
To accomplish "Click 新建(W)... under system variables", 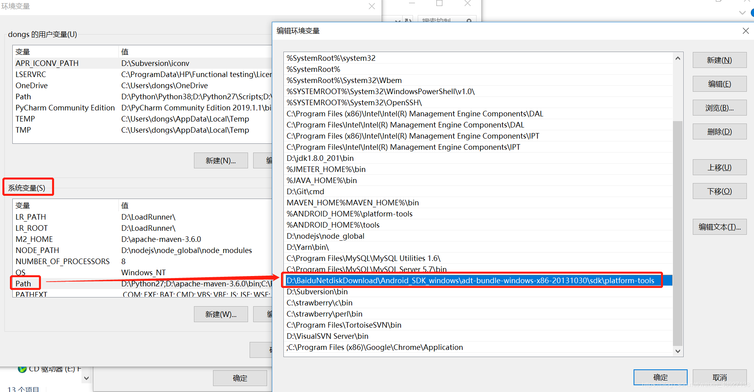I will [221, 314].
